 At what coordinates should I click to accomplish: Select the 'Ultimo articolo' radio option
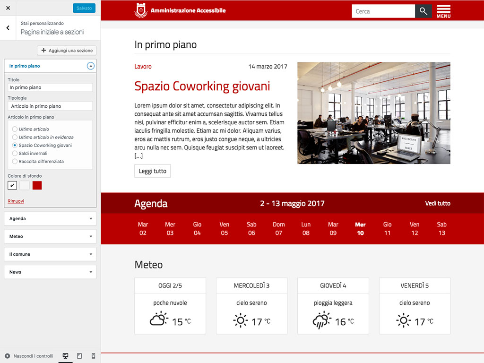pos(15,129)
